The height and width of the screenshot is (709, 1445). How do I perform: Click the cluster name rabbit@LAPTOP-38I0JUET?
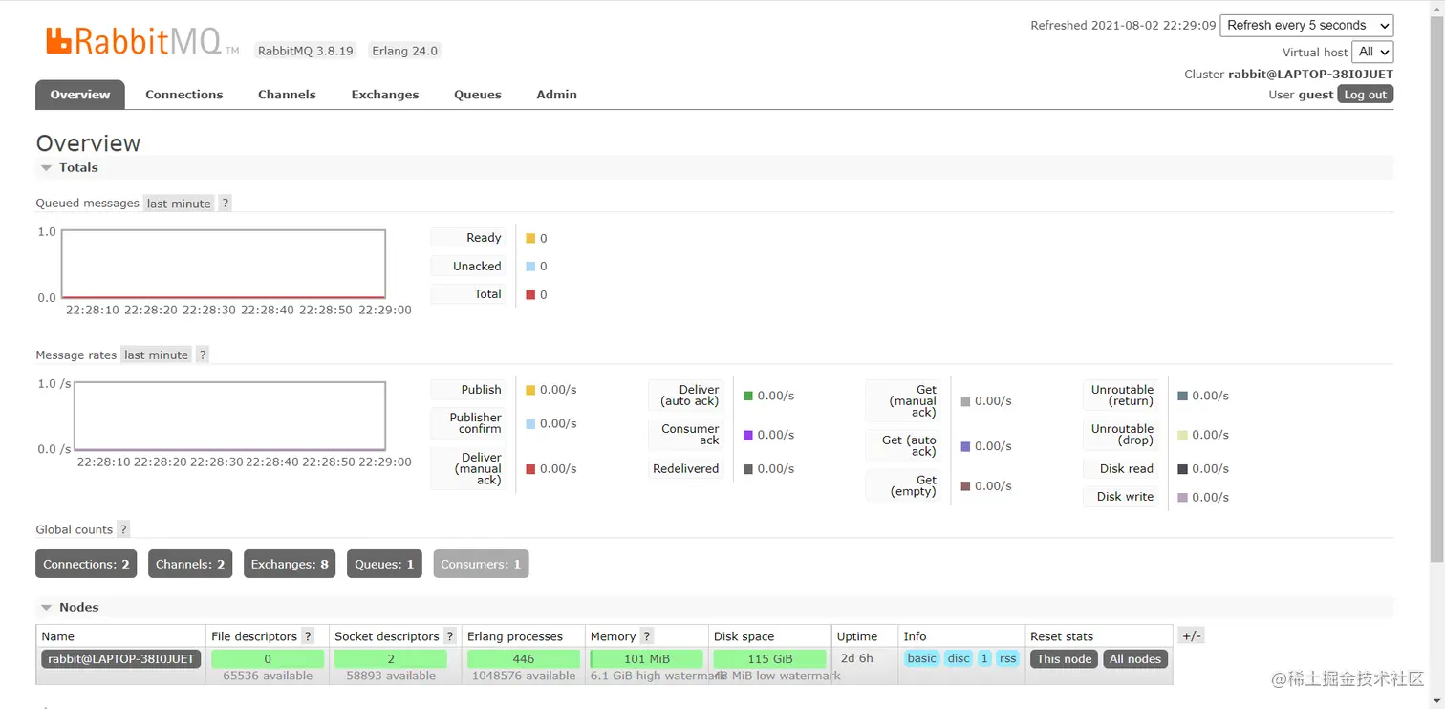pos(1311,75)
